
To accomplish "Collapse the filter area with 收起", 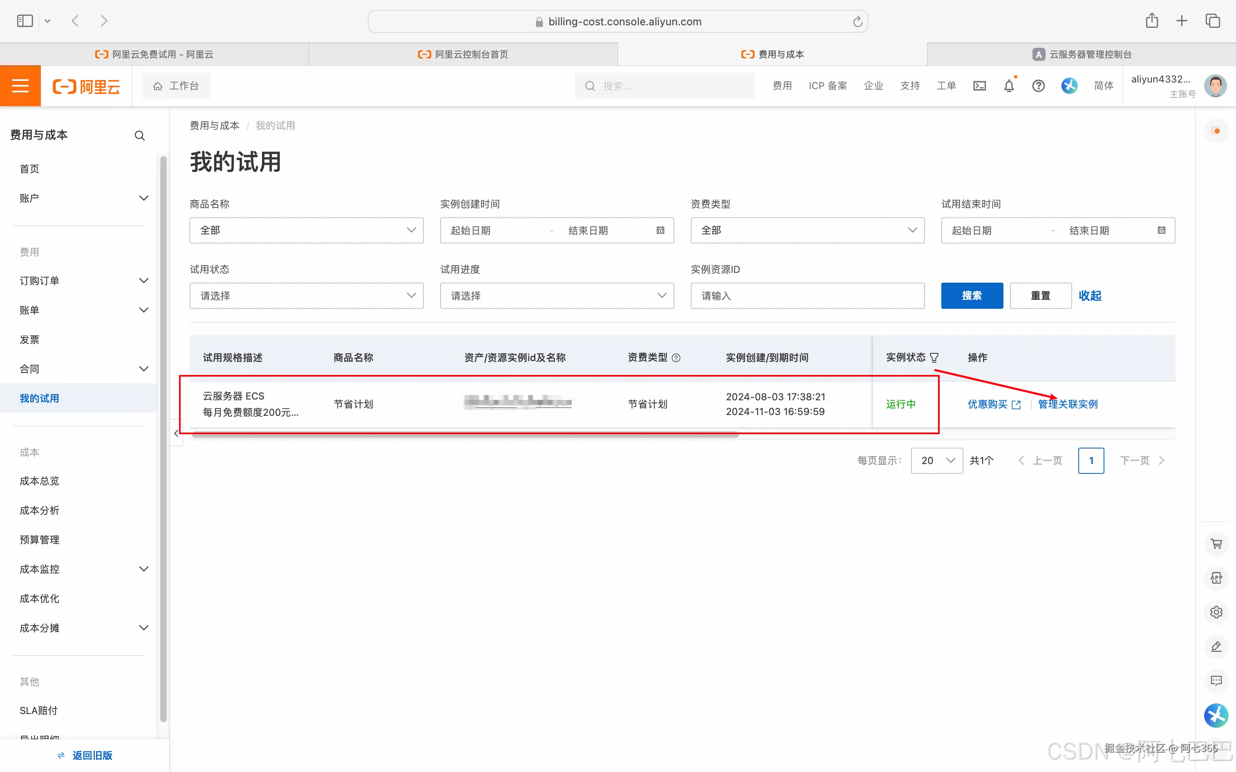I will click(1090, 296).
